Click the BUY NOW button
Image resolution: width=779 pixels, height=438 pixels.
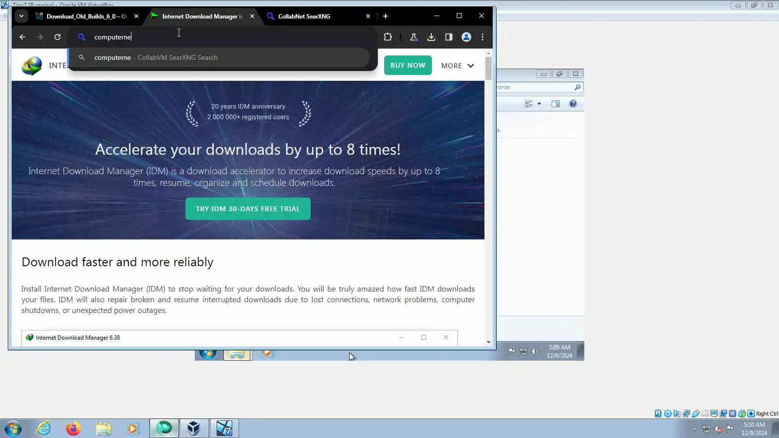pyautogui.click(x=408, y=65)
